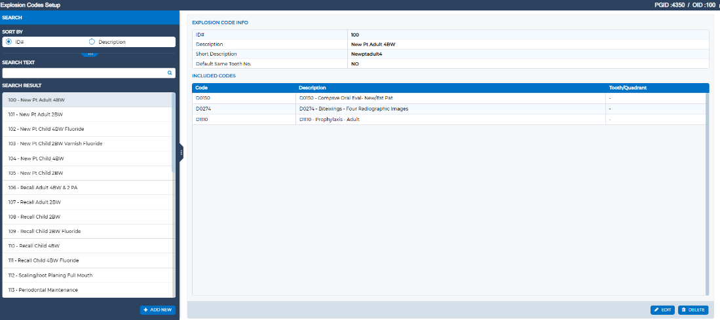
Task: Click the Delete trash button
Action: [x=693, y=310]
